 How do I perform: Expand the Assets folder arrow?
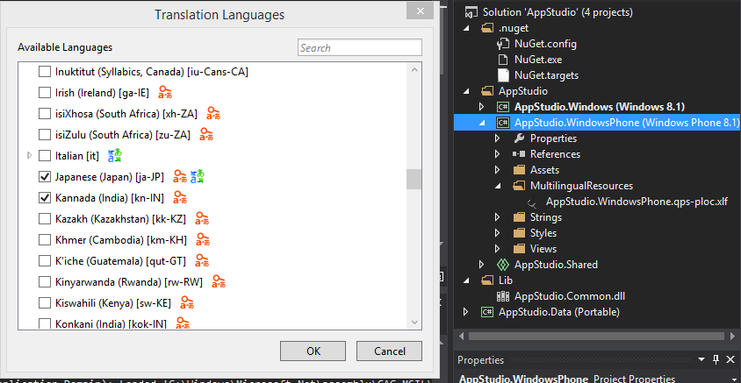497,170
